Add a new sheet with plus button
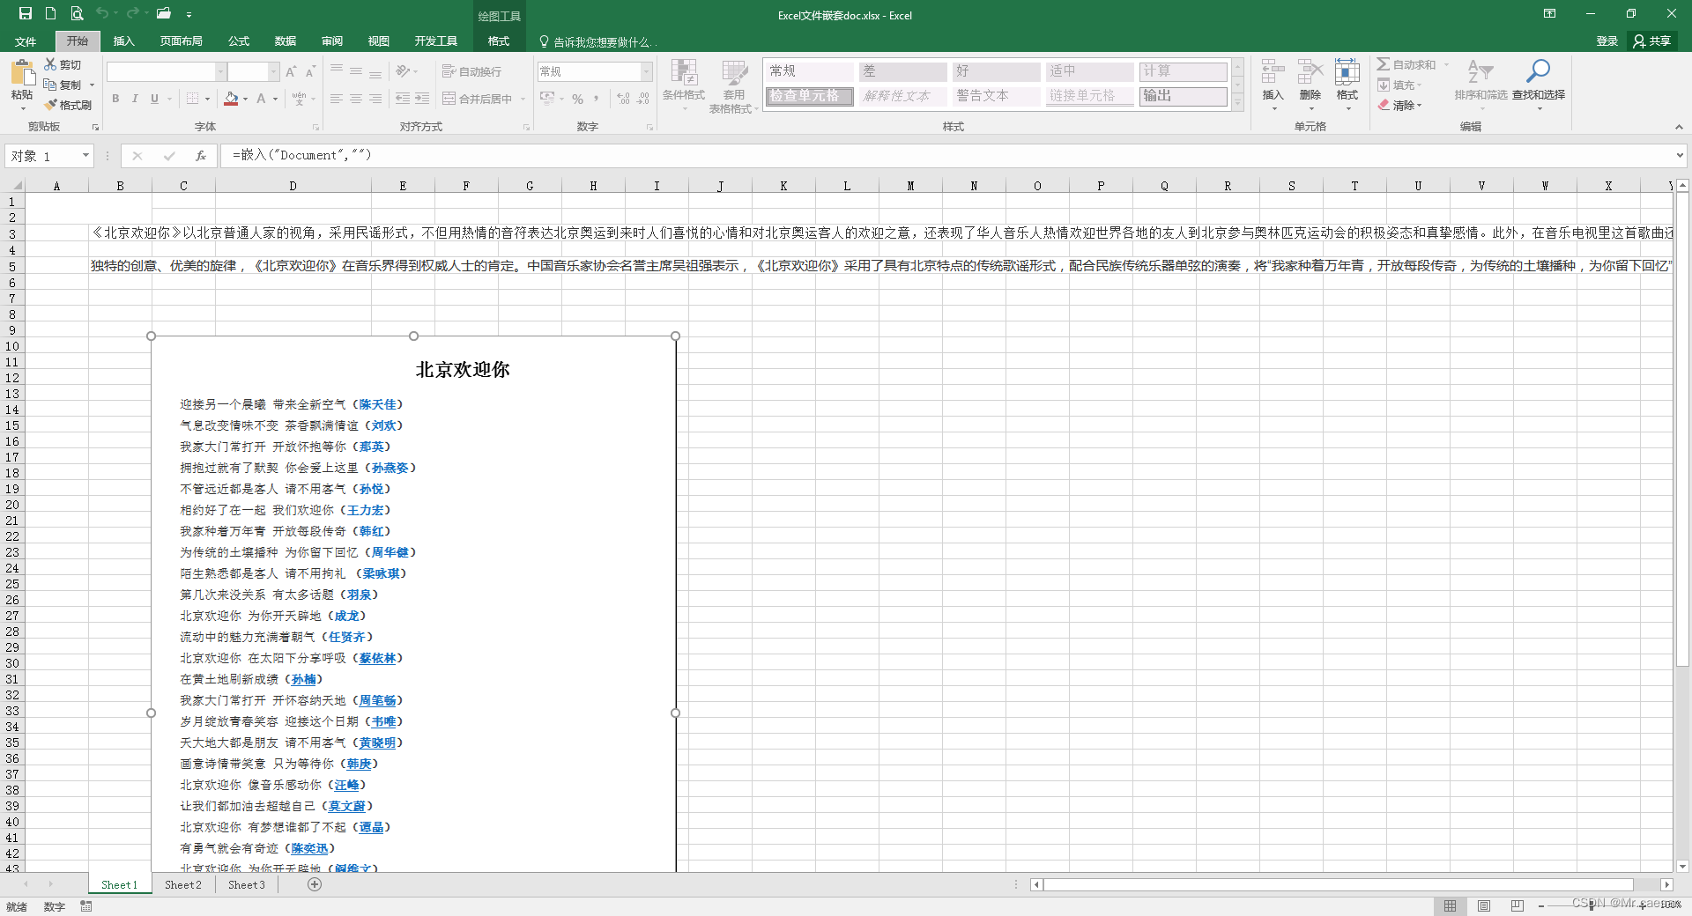Image resolution: width=1692 pixels, height=916 pixels. coord(315,884)
